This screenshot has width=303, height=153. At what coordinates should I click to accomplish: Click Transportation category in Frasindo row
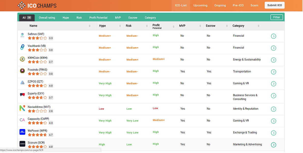[242, 71]
